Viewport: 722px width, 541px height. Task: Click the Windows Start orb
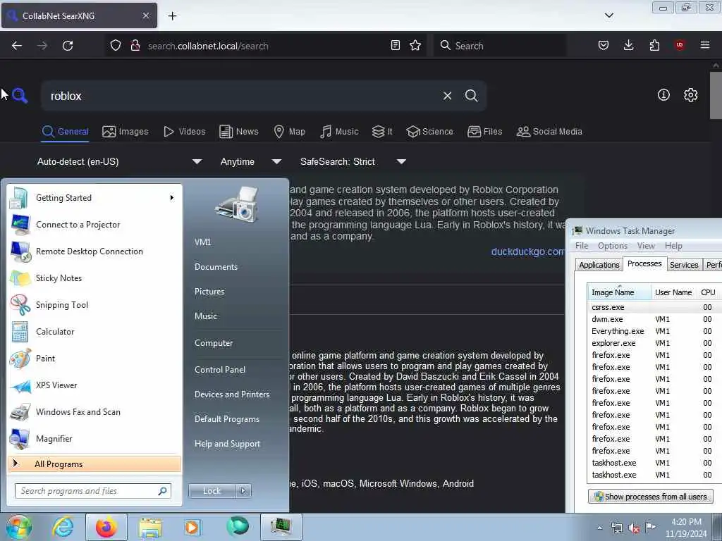(x=18, y=527)
